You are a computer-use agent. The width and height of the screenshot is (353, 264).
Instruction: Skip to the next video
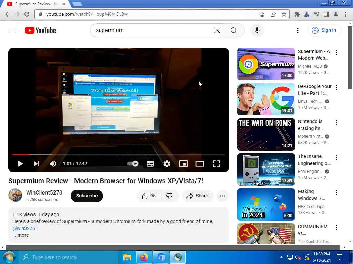[x=37, y=164]
